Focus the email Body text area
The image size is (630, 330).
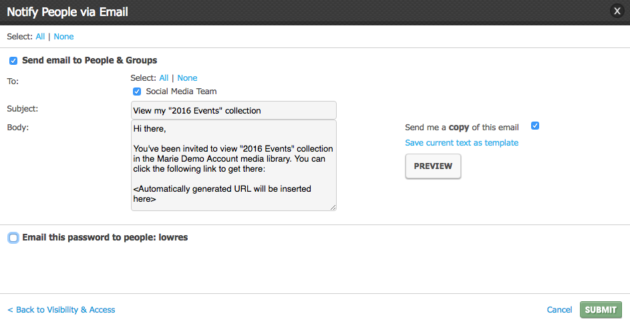(x=233, y=165)
